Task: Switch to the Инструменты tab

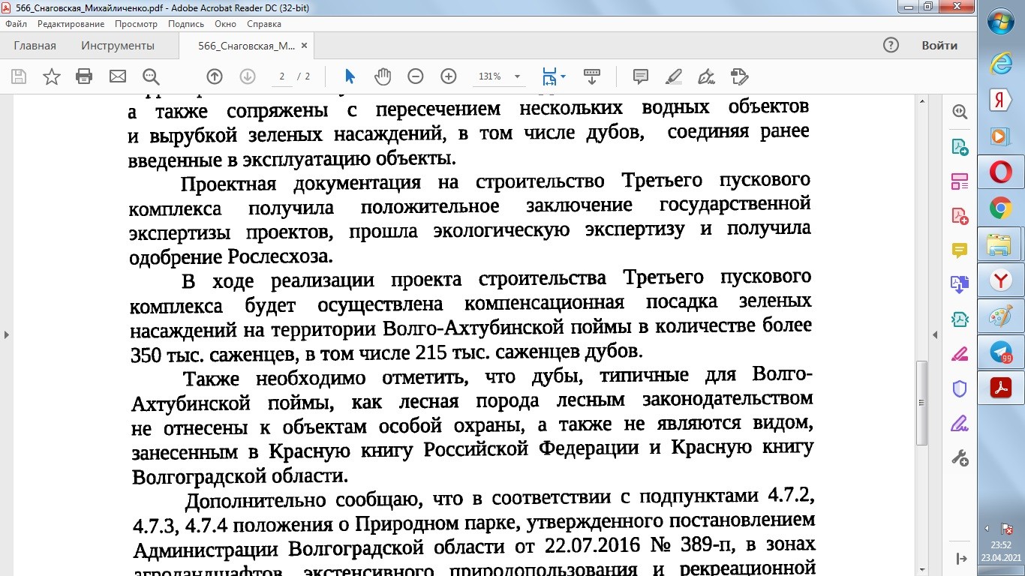Action: point(118,46)
